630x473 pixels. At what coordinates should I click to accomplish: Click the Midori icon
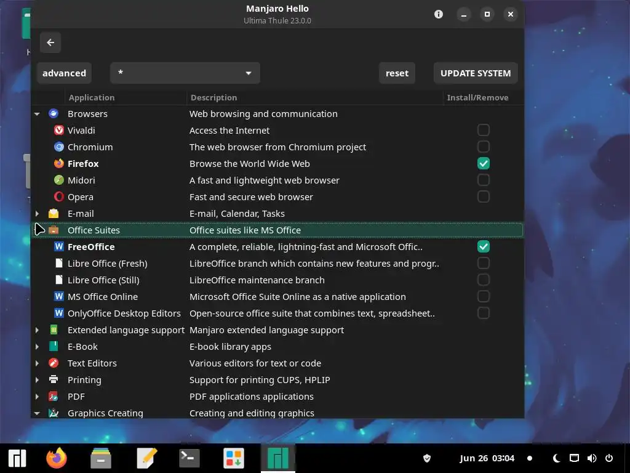(x=59, y=180)
